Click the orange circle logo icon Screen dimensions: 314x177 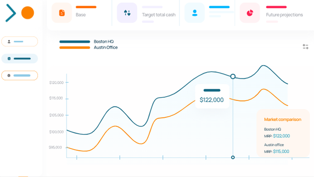(x=28, y=13)
